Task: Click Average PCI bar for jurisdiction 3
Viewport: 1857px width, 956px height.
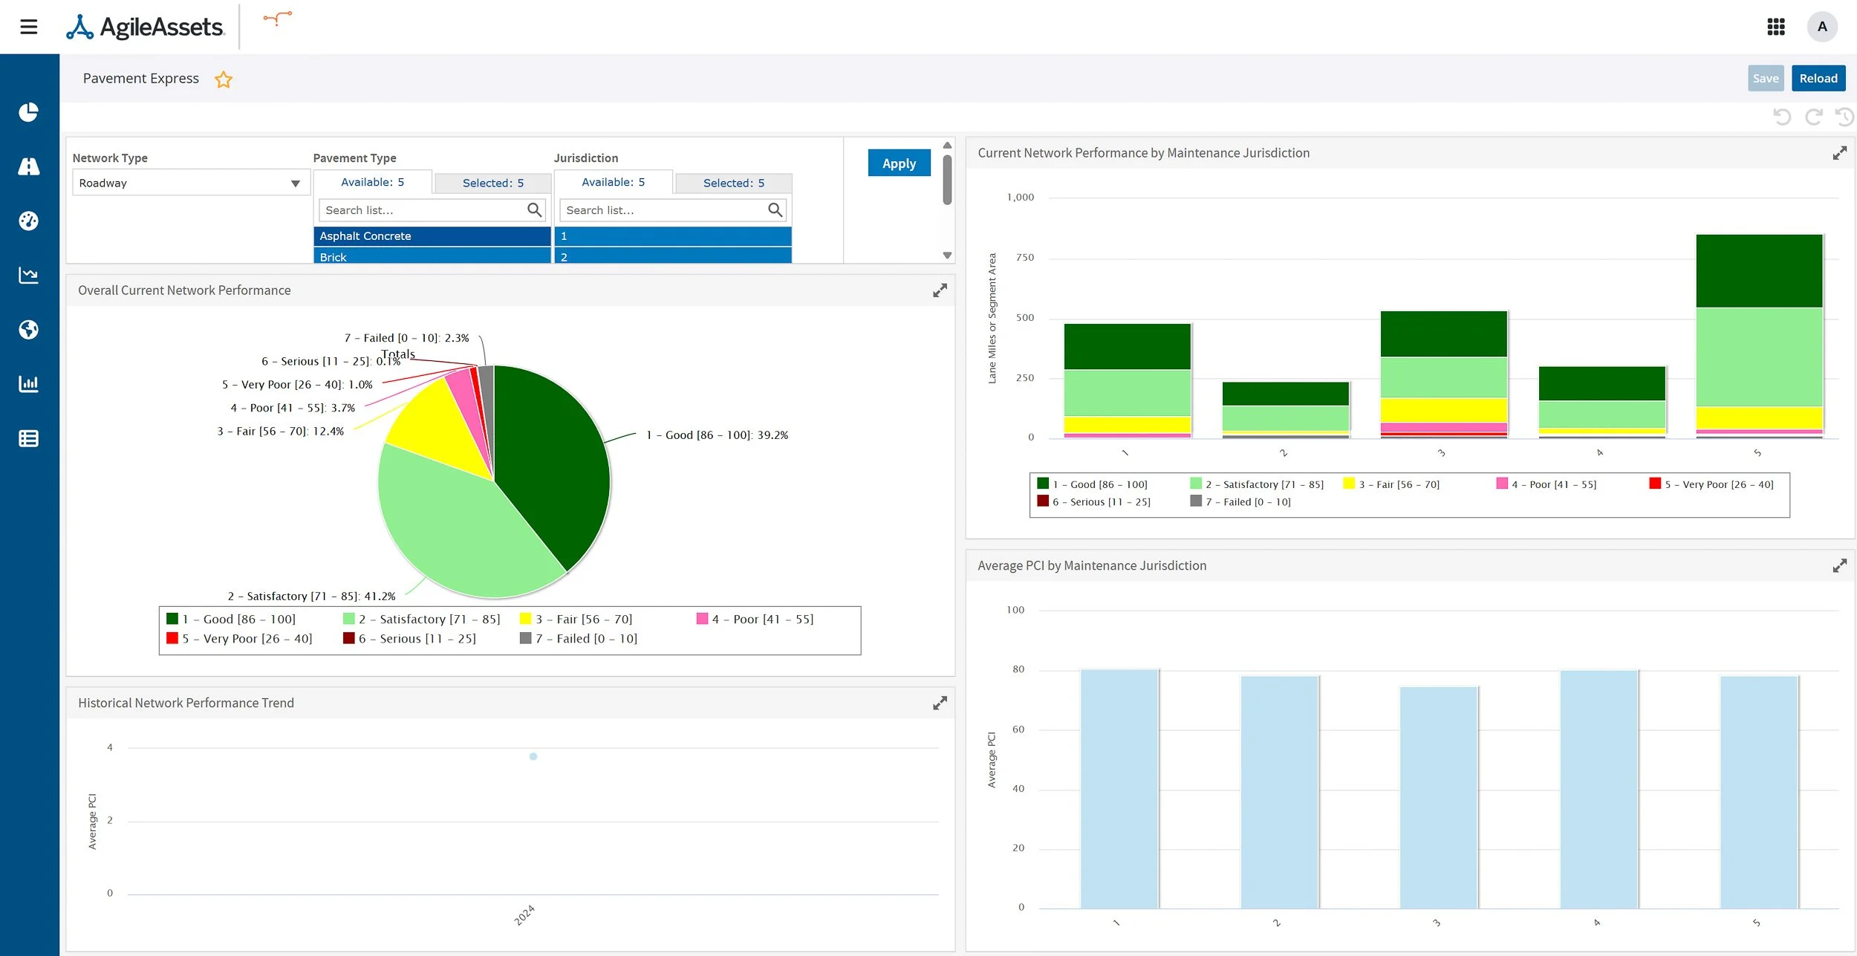Action: [x=1438, y=797]
